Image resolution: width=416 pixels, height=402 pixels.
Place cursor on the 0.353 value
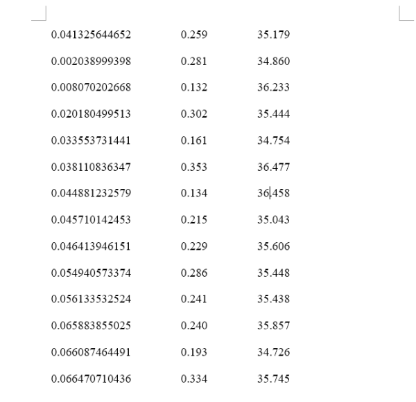pyautogui.click(x=193, y=167)
